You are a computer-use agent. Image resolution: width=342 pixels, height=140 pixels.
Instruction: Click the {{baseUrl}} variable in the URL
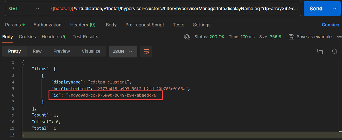click(x=62, y=9)
